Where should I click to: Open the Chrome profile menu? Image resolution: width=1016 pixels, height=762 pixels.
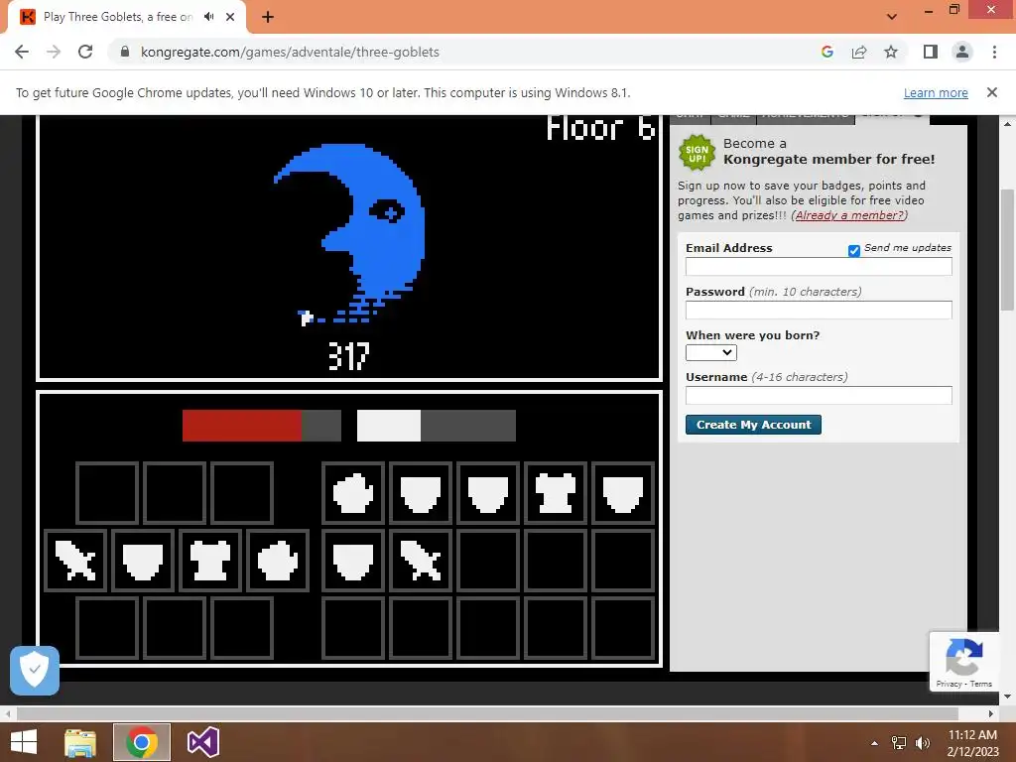pos(962,52)
